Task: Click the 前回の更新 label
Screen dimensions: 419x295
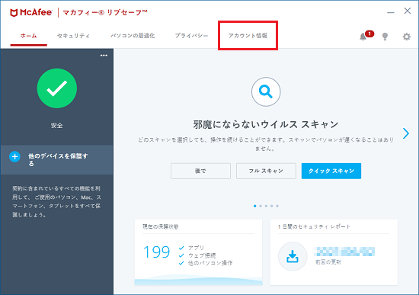Action: click(x=328, y=262)
